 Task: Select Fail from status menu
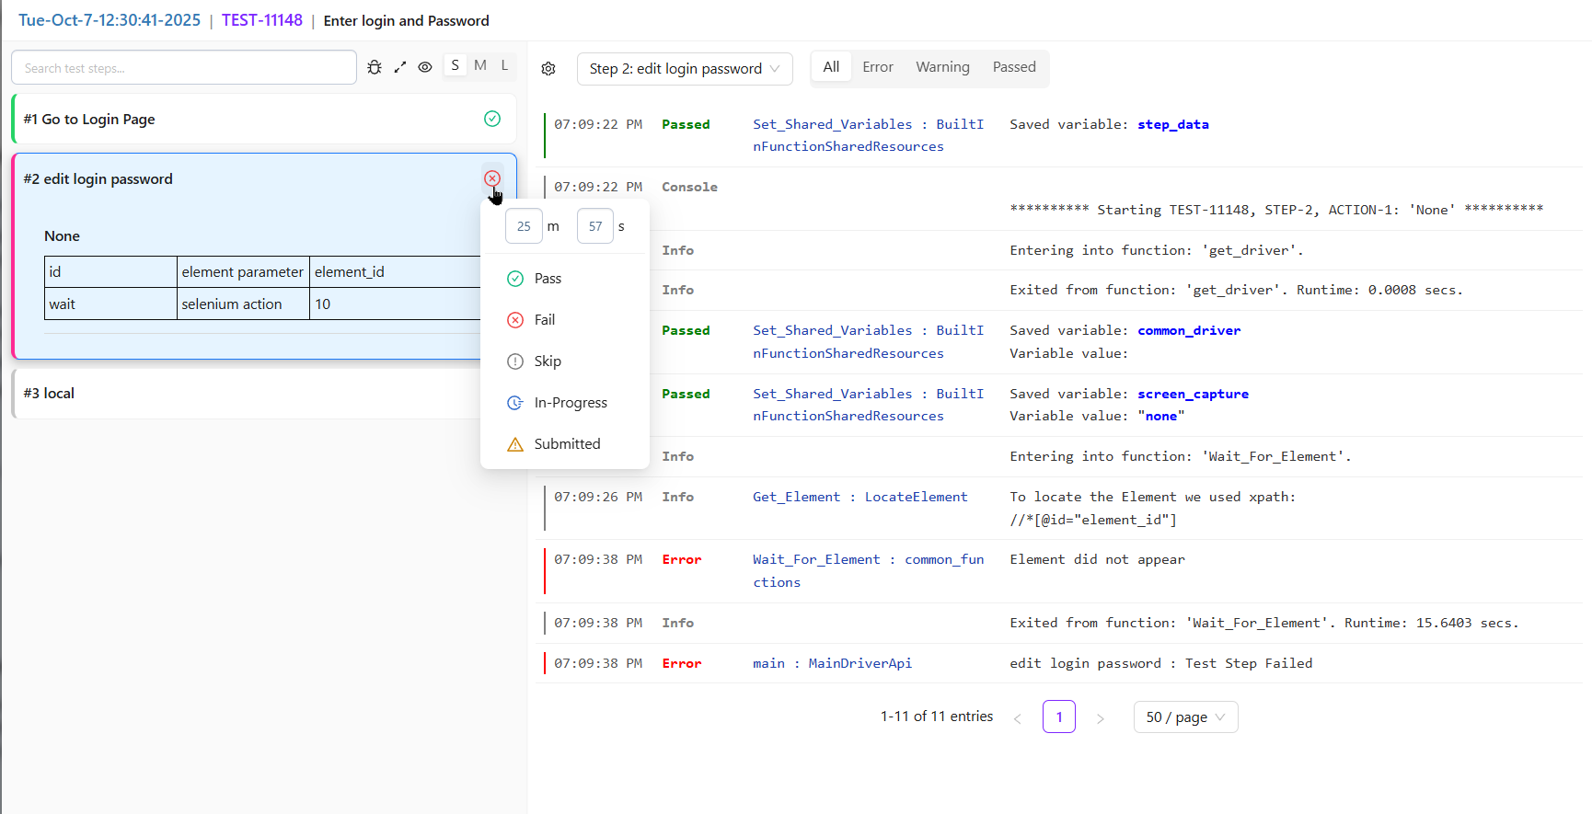pyautogui.click(x=544, y=320)
